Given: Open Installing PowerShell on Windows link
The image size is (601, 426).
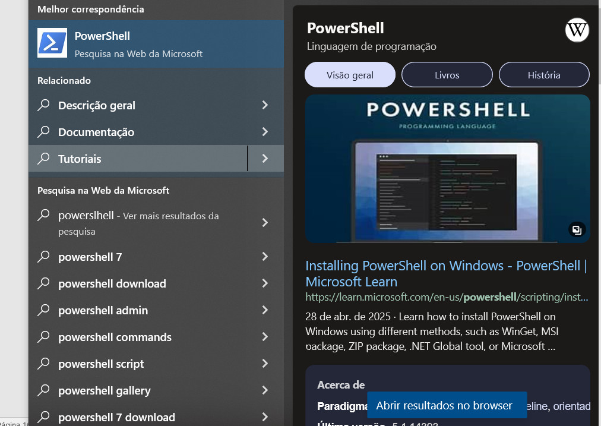Looking at the screenshot, I should [x=447, y=273].
